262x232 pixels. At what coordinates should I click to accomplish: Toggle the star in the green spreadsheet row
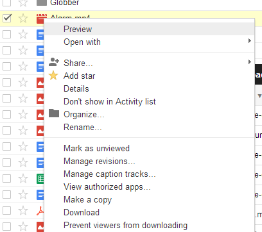point(23,179)
